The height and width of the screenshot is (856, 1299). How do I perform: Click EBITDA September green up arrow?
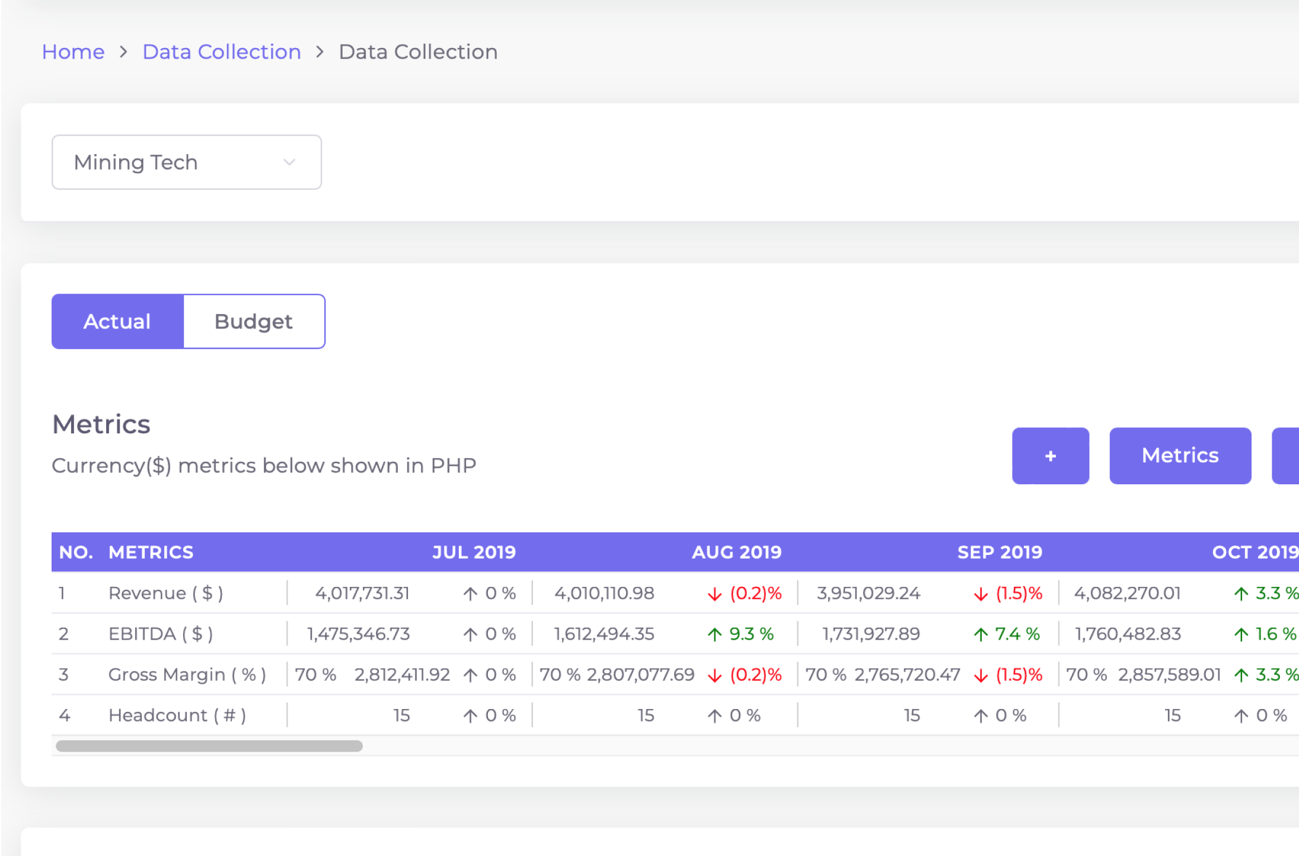981,635
